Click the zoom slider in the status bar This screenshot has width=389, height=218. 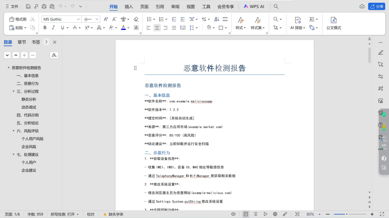346,214
